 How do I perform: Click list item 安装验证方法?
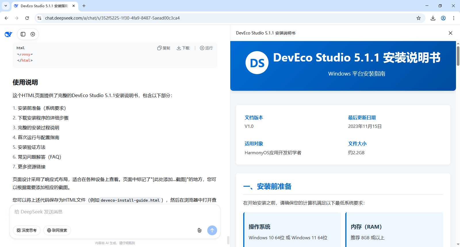pos(32,147)
